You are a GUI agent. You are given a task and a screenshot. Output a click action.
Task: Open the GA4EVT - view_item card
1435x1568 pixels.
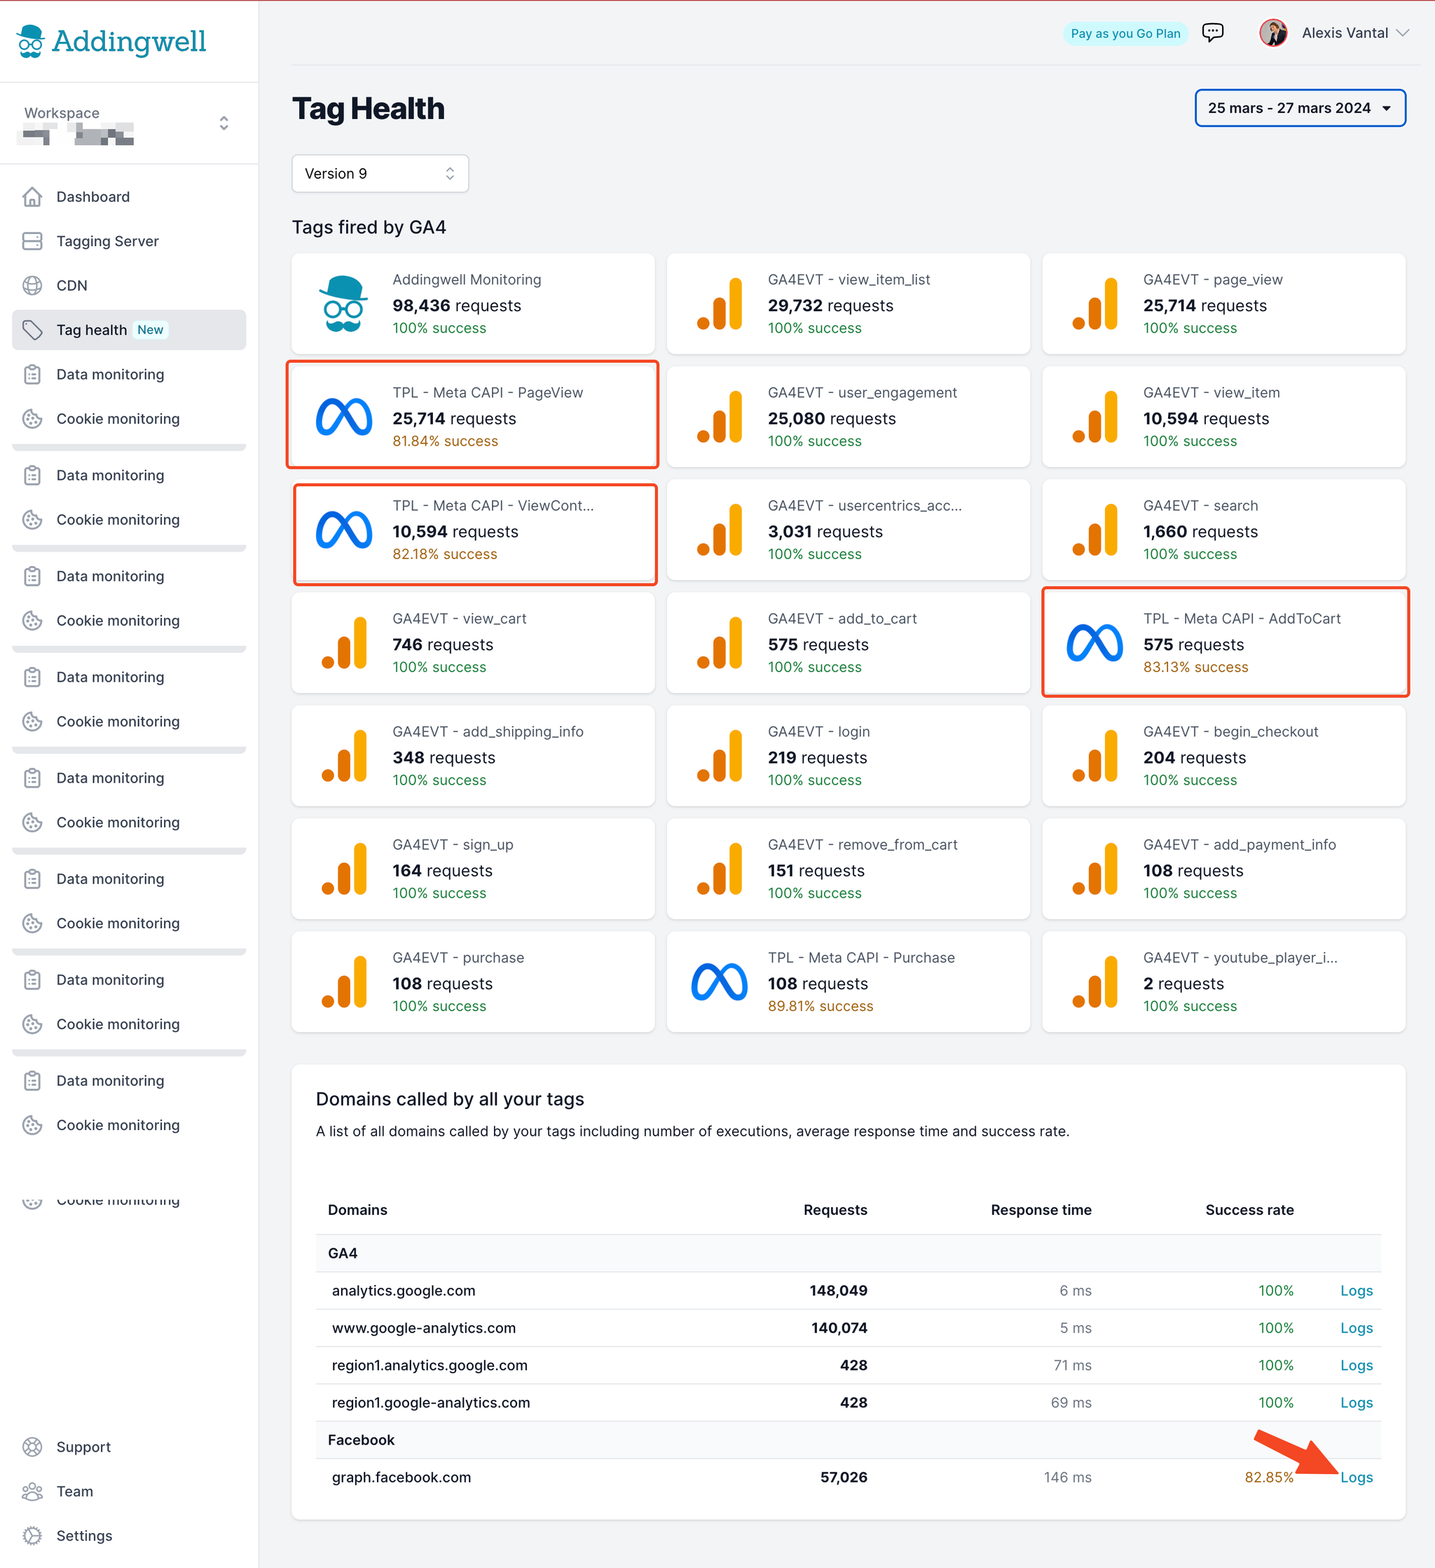click(1223, 417)
